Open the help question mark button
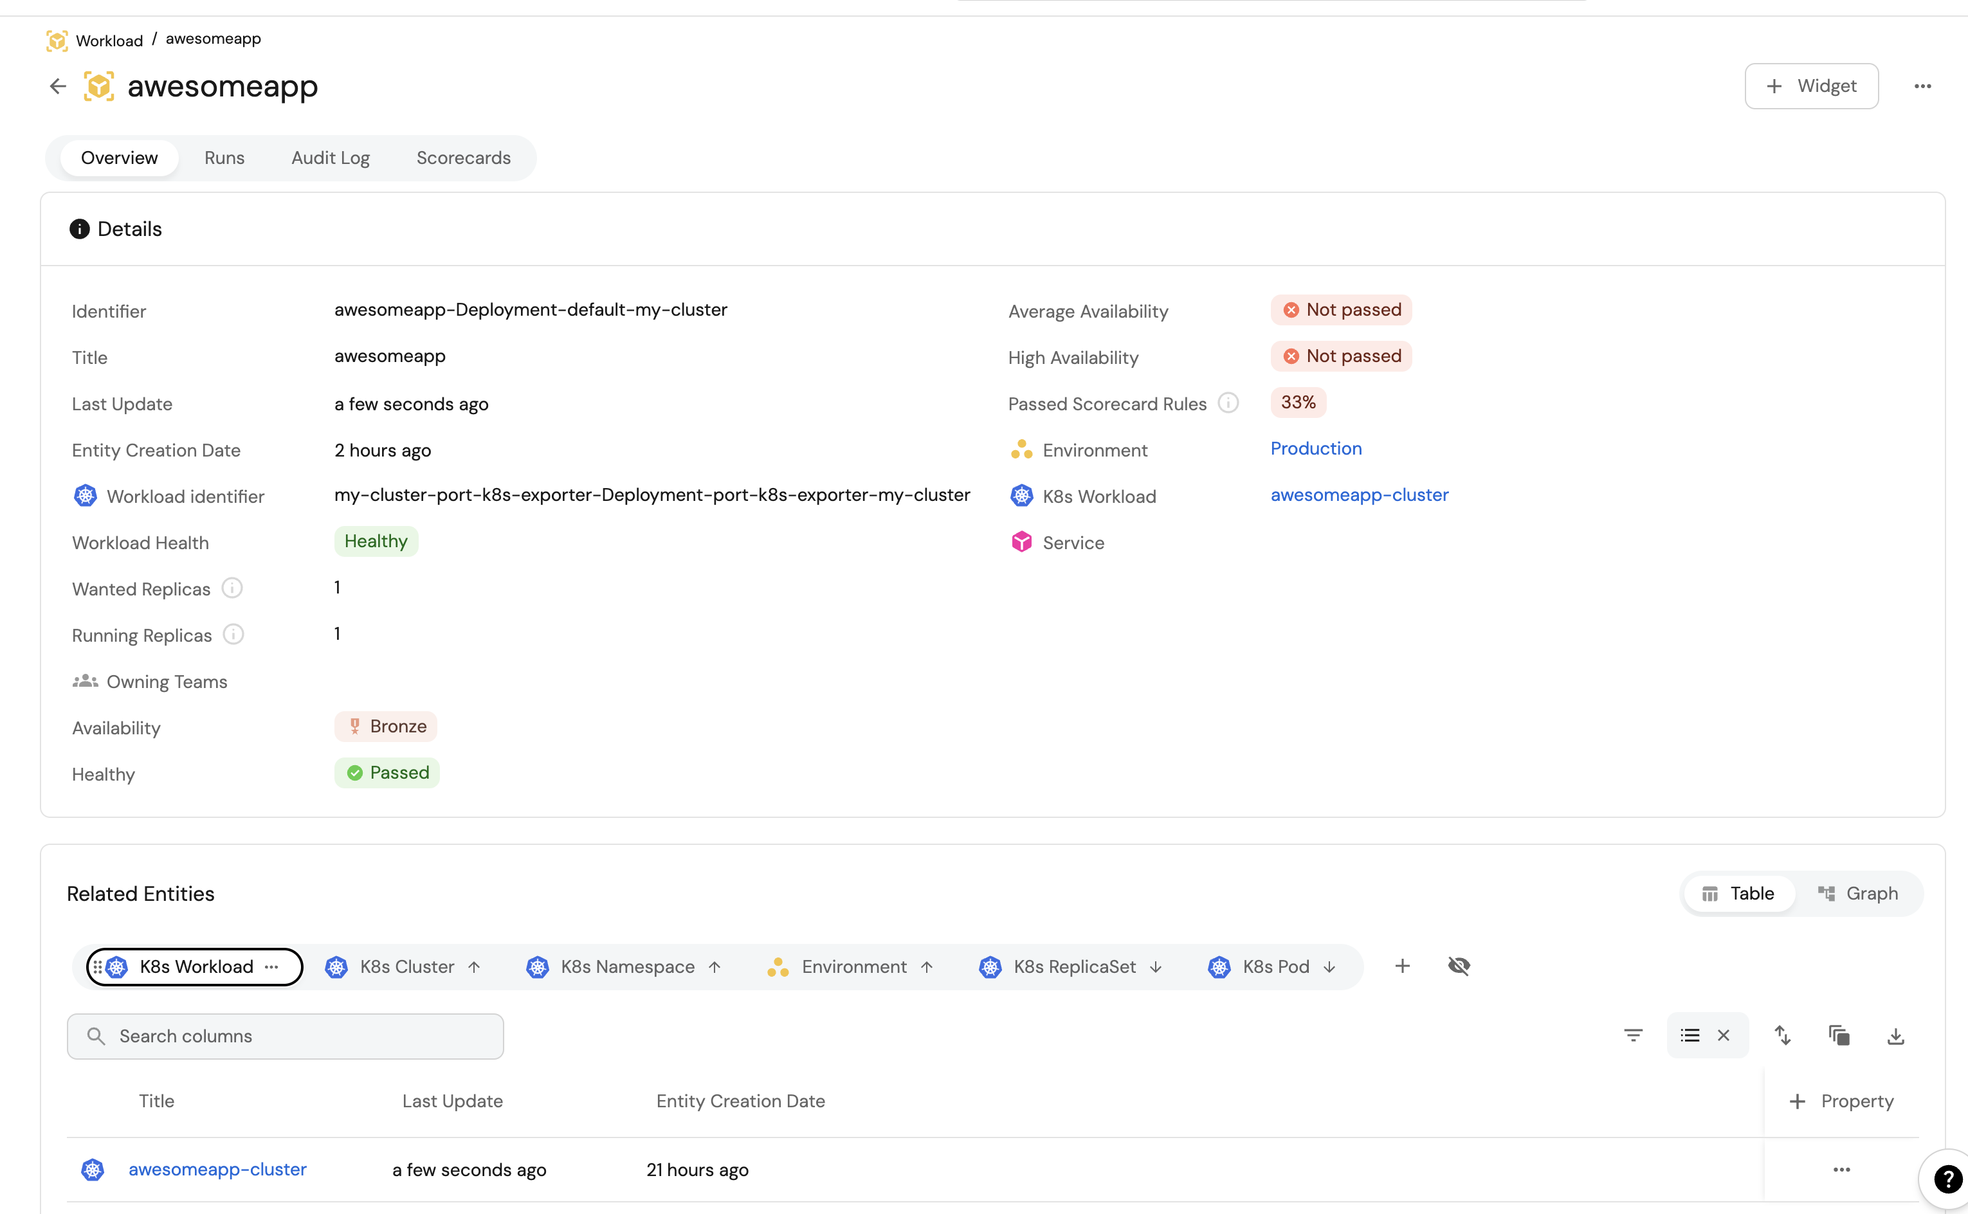Screen dimensions: 1968x1214 point(1947,1179)
